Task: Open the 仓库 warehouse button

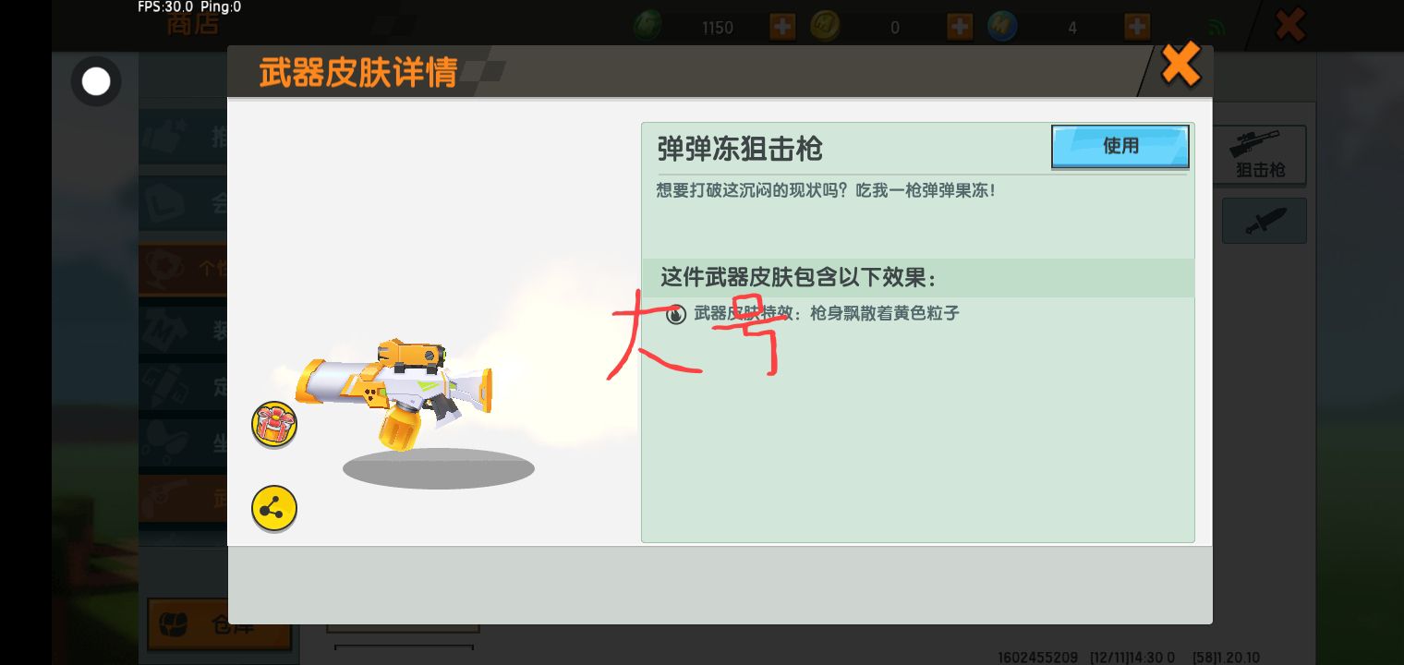Action: 220,624
